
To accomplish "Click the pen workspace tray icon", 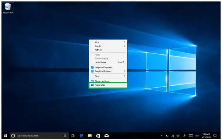I will pyautogui.click(x=184, y=136).
